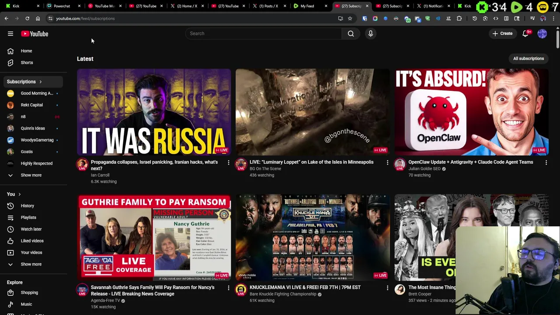This screenshot has height=315, width=560.
Task: Open BG On The Scene channel link
Action: point(265,168)
